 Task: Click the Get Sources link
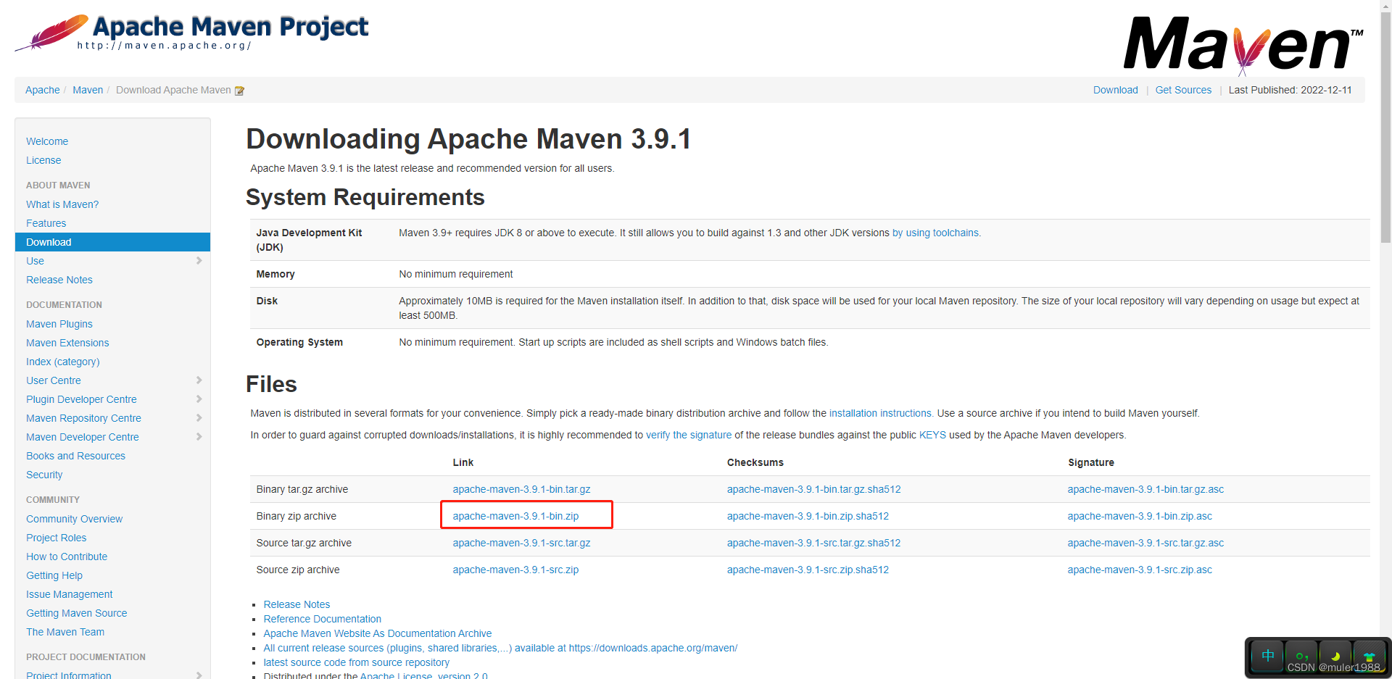[x=1183, y=90]
